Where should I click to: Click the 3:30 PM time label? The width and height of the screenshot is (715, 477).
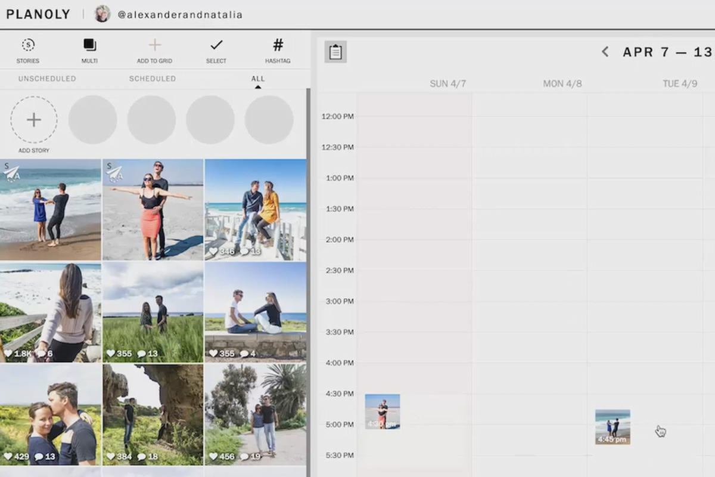[x=340, y=332]
